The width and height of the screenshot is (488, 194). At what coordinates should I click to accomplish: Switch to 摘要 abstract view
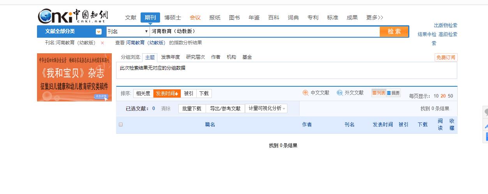tap(393, 93)
